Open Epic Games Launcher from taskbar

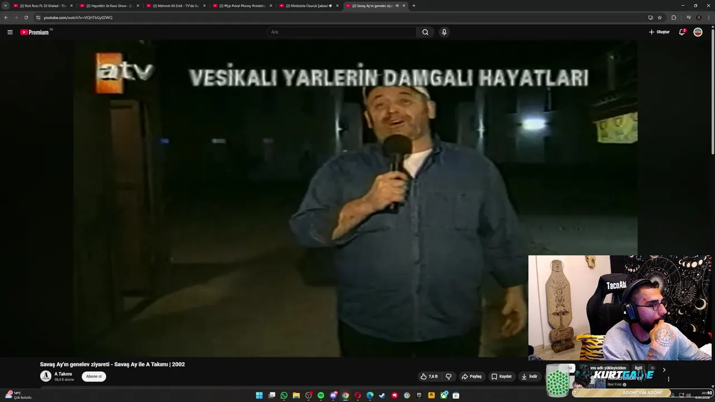pyautogui.click(x=419, y=395)
